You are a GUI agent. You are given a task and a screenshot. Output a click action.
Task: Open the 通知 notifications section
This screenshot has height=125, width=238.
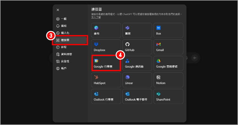(x=70, y=26)
